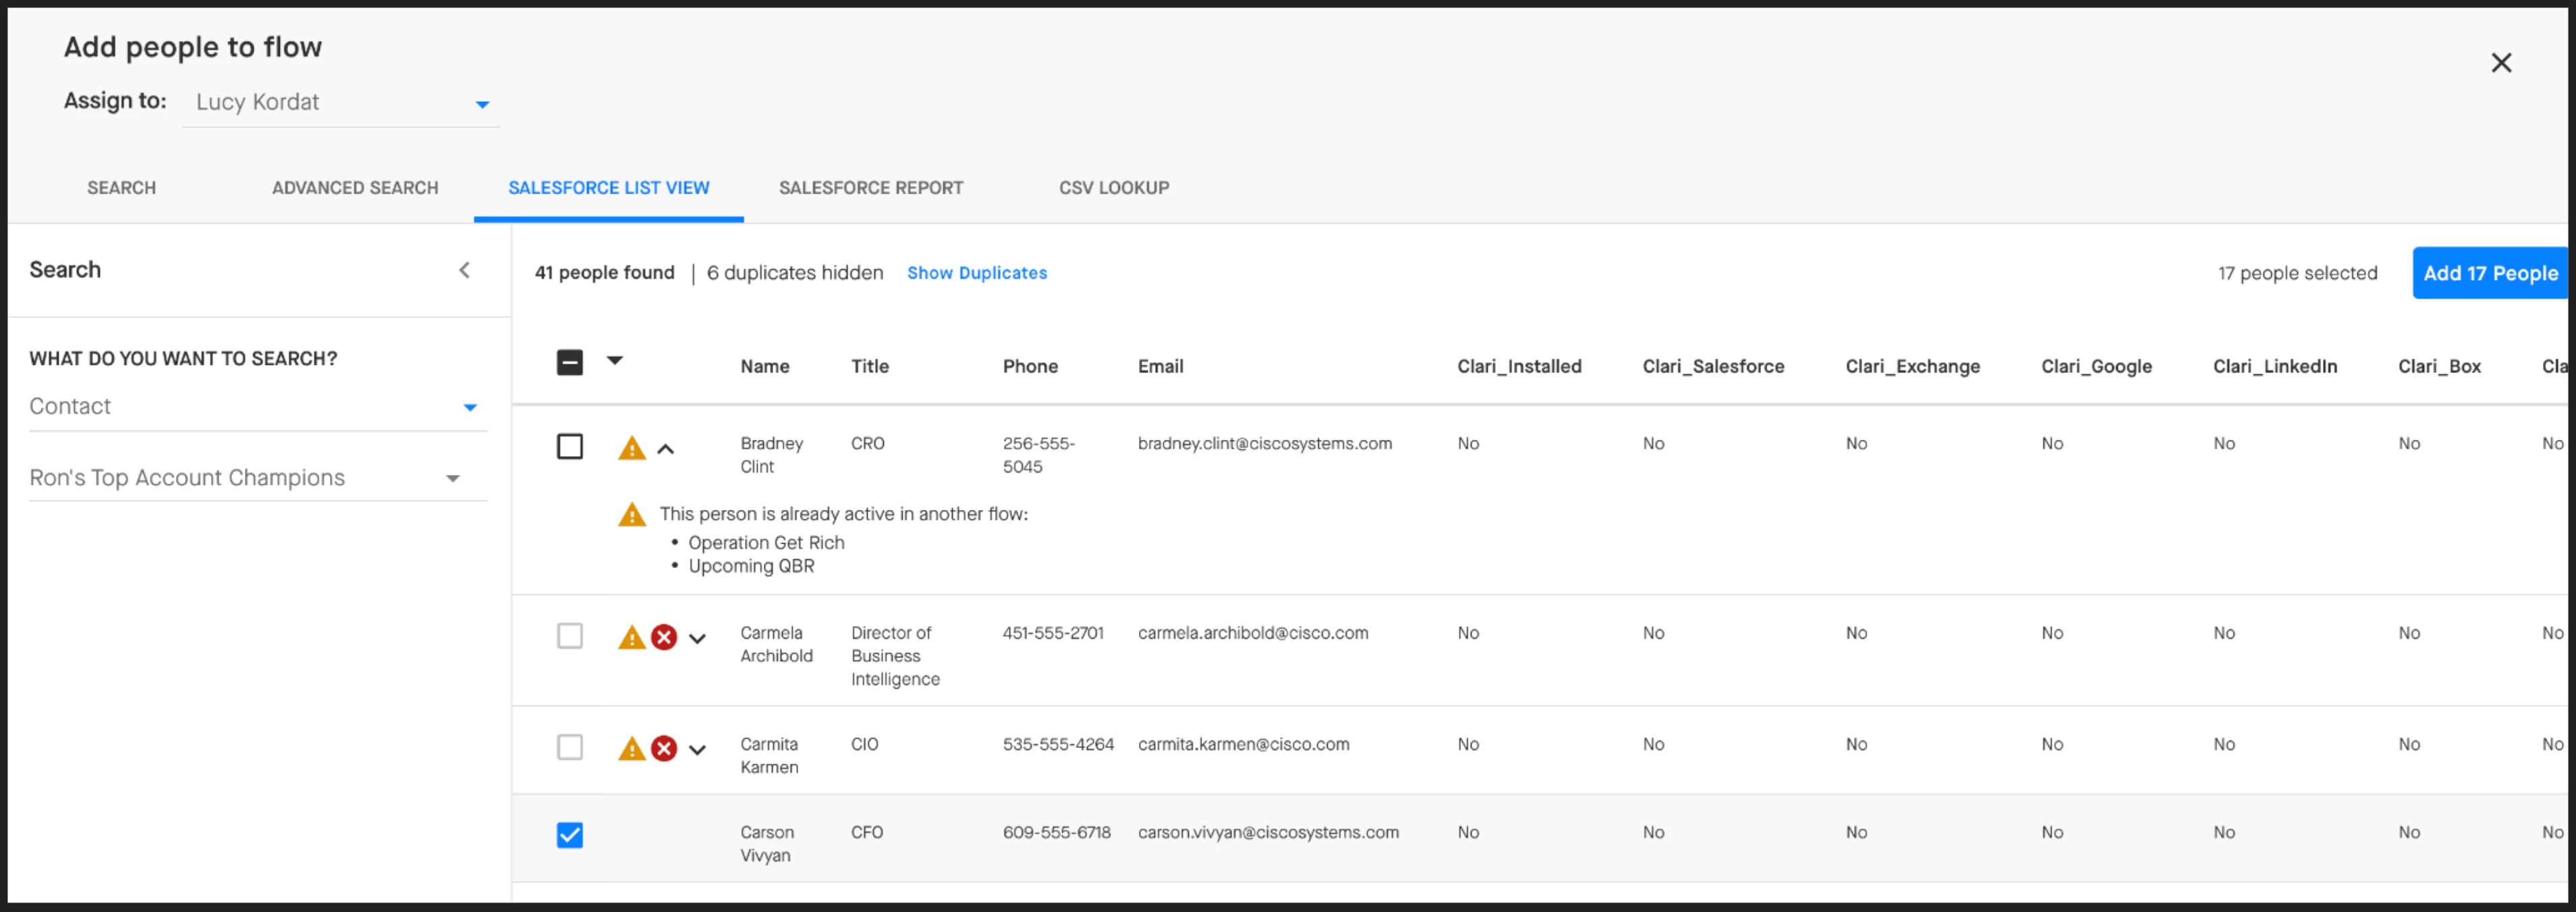2576x912 pixels.
Task: Click warning icon on Bradney Clint row
Action: click(631, 448)
